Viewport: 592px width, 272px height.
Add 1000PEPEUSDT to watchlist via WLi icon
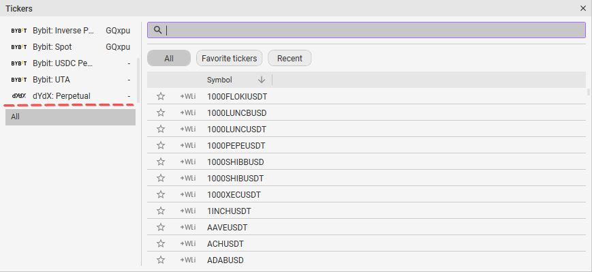point(188,145)
